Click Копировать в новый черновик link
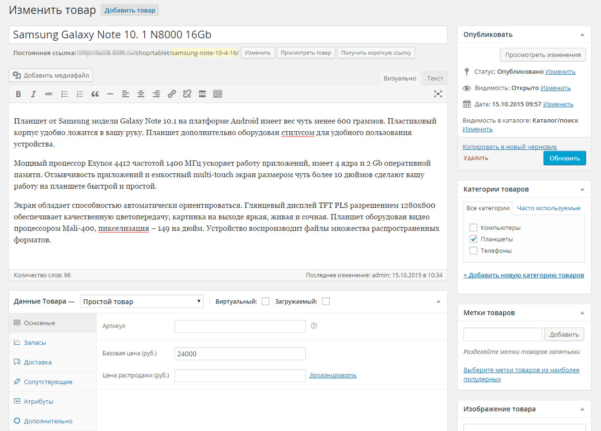 (x=510, y=147)
